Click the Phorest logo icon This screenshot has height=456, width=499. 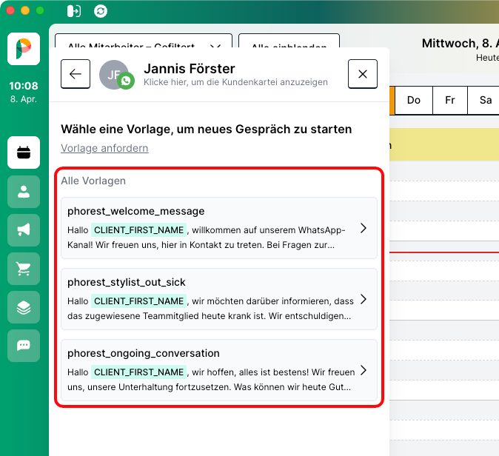pyautogui.click(x=24, y=49)
